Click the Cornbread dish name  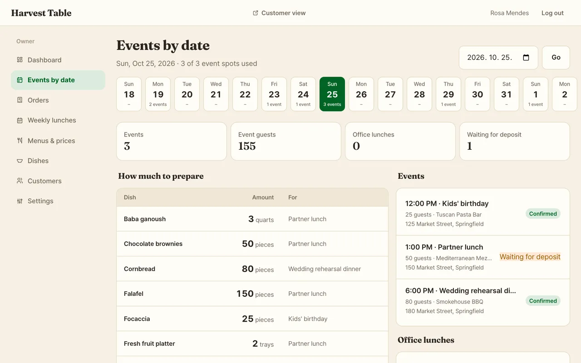139,269
